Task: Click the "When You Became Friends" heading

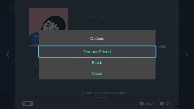Action: click(x=105, y=93)
